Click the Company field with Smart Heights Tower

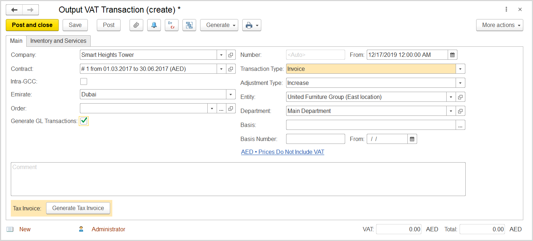pyautogui.click(x=148, y=55)
